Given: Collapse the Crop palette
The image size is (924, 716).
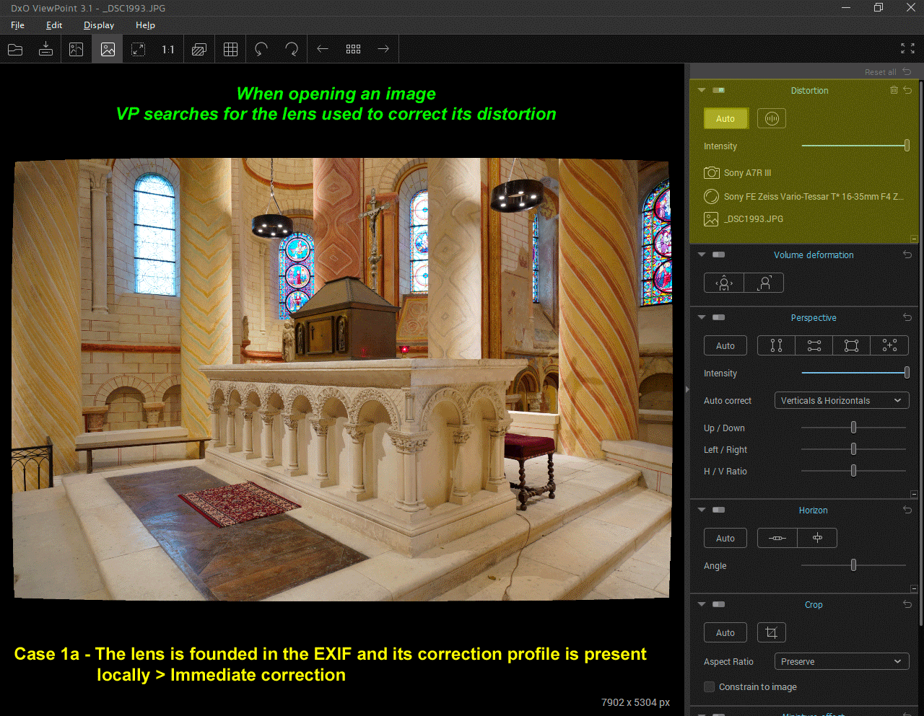Looking at the screenshot, I should click(x=702, y=604).
